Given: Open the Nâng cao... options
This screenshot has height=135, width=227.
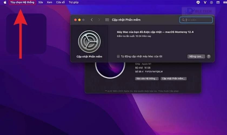Looking at the screenshot, I should (196, 56).
